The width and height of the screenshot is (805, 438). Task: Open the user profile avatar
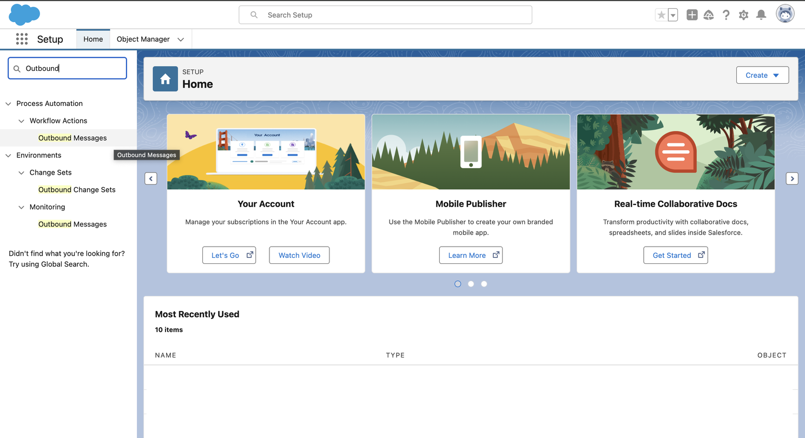[785, 14]
